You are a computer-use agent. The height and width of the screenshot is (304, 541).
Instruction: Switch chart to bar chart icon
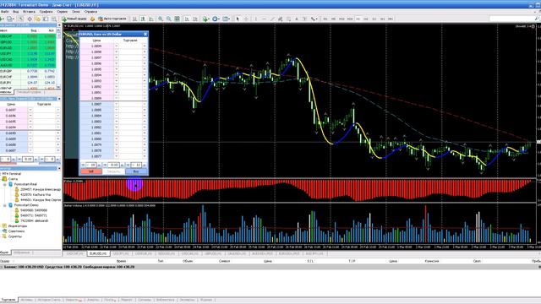click(134, 19)
